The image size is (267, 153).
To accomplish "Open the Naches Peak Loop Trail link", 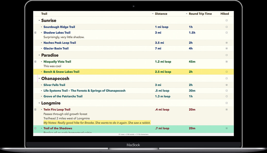I will (60, 43).
